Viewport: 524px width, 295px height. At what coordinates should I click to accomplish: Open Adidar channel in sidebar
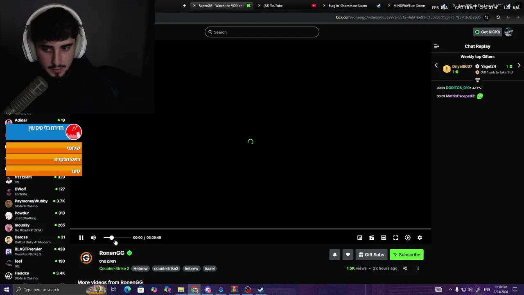pyautogui.click(x=35, y=122)
